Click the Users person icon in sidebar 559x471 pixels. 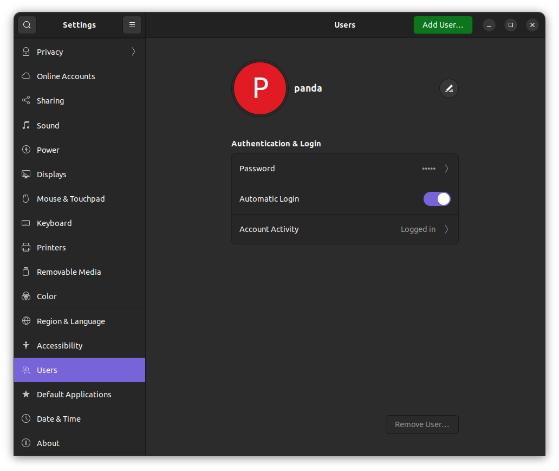(26, 370)
